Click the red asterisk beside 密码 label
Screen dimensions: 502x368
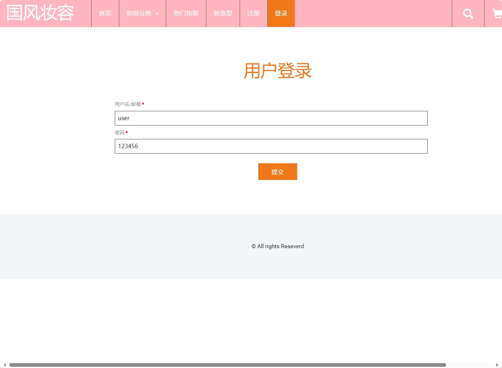[126, 132]
